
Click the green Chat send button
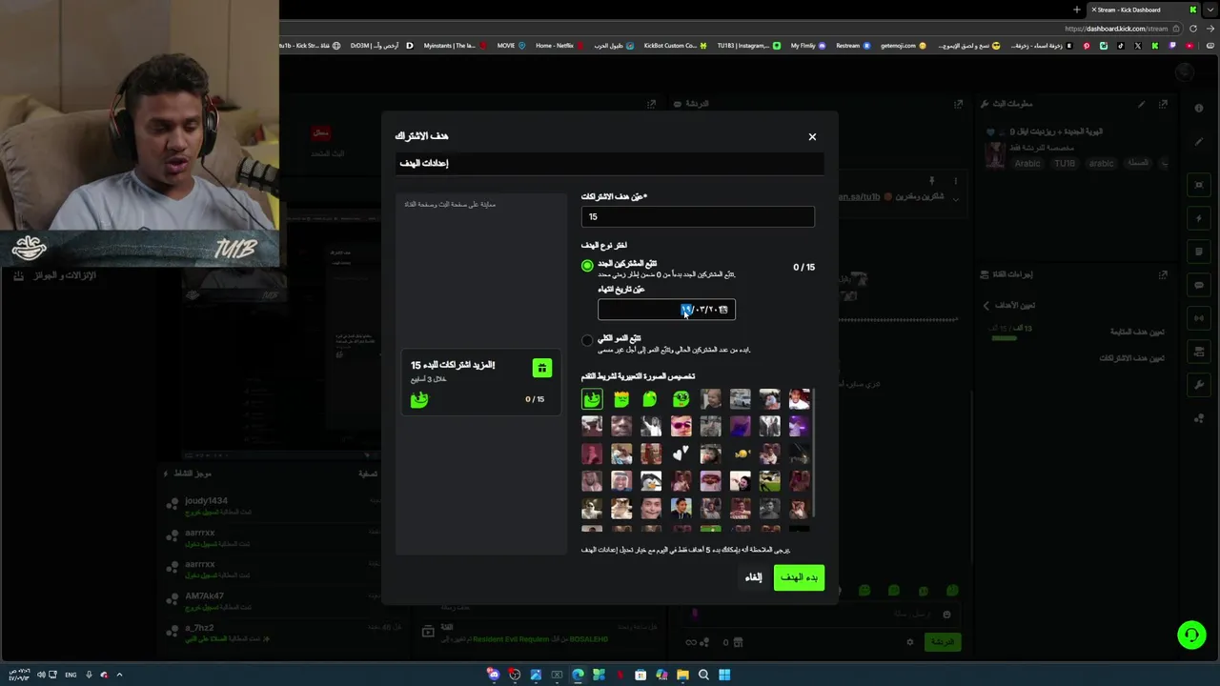pos(943,642)
